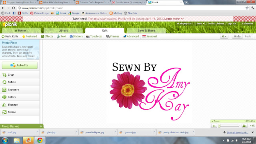Click the Sign out link
This screenshot has height=144, width=256.
pos(232,24)
